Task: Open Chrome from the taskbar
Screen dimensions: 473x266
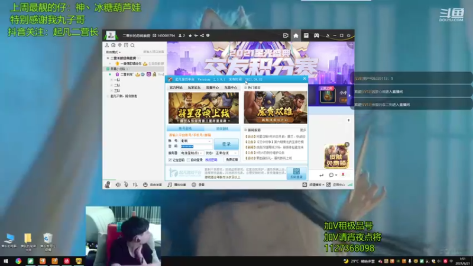Action: click(18, 261)
